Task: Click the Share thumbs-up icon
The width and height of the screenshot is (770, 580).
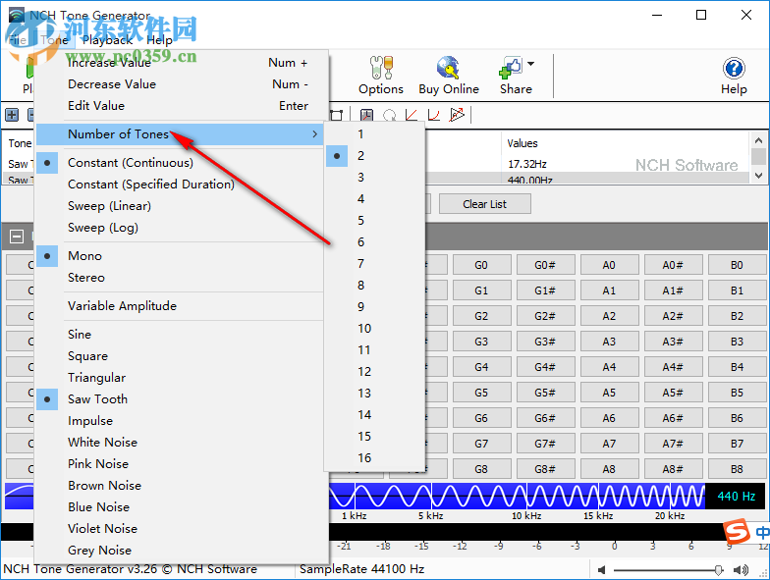Action: [511, 70]
